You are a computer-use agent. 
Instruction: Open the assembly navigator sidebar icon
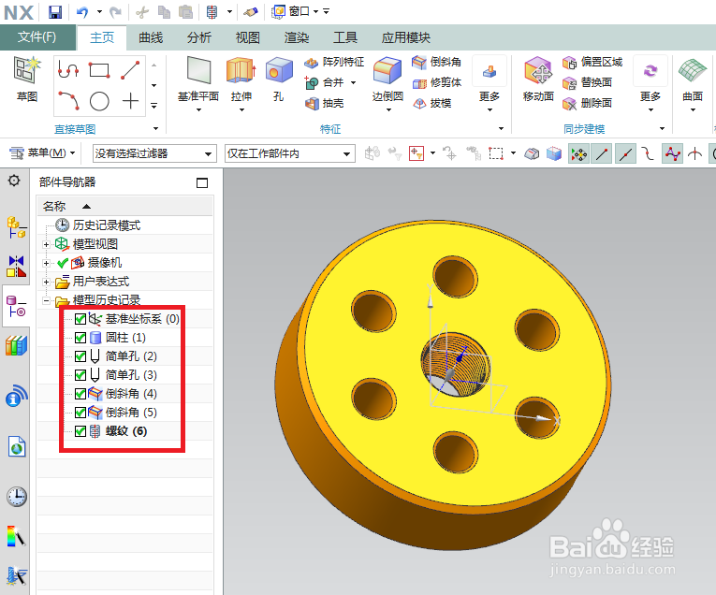tap(17, 227)
